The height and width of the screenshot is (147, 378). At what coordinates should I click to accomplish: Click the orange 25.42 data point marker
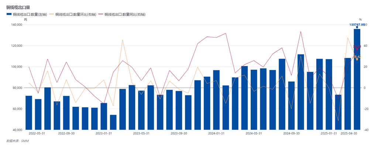point(357,59)
